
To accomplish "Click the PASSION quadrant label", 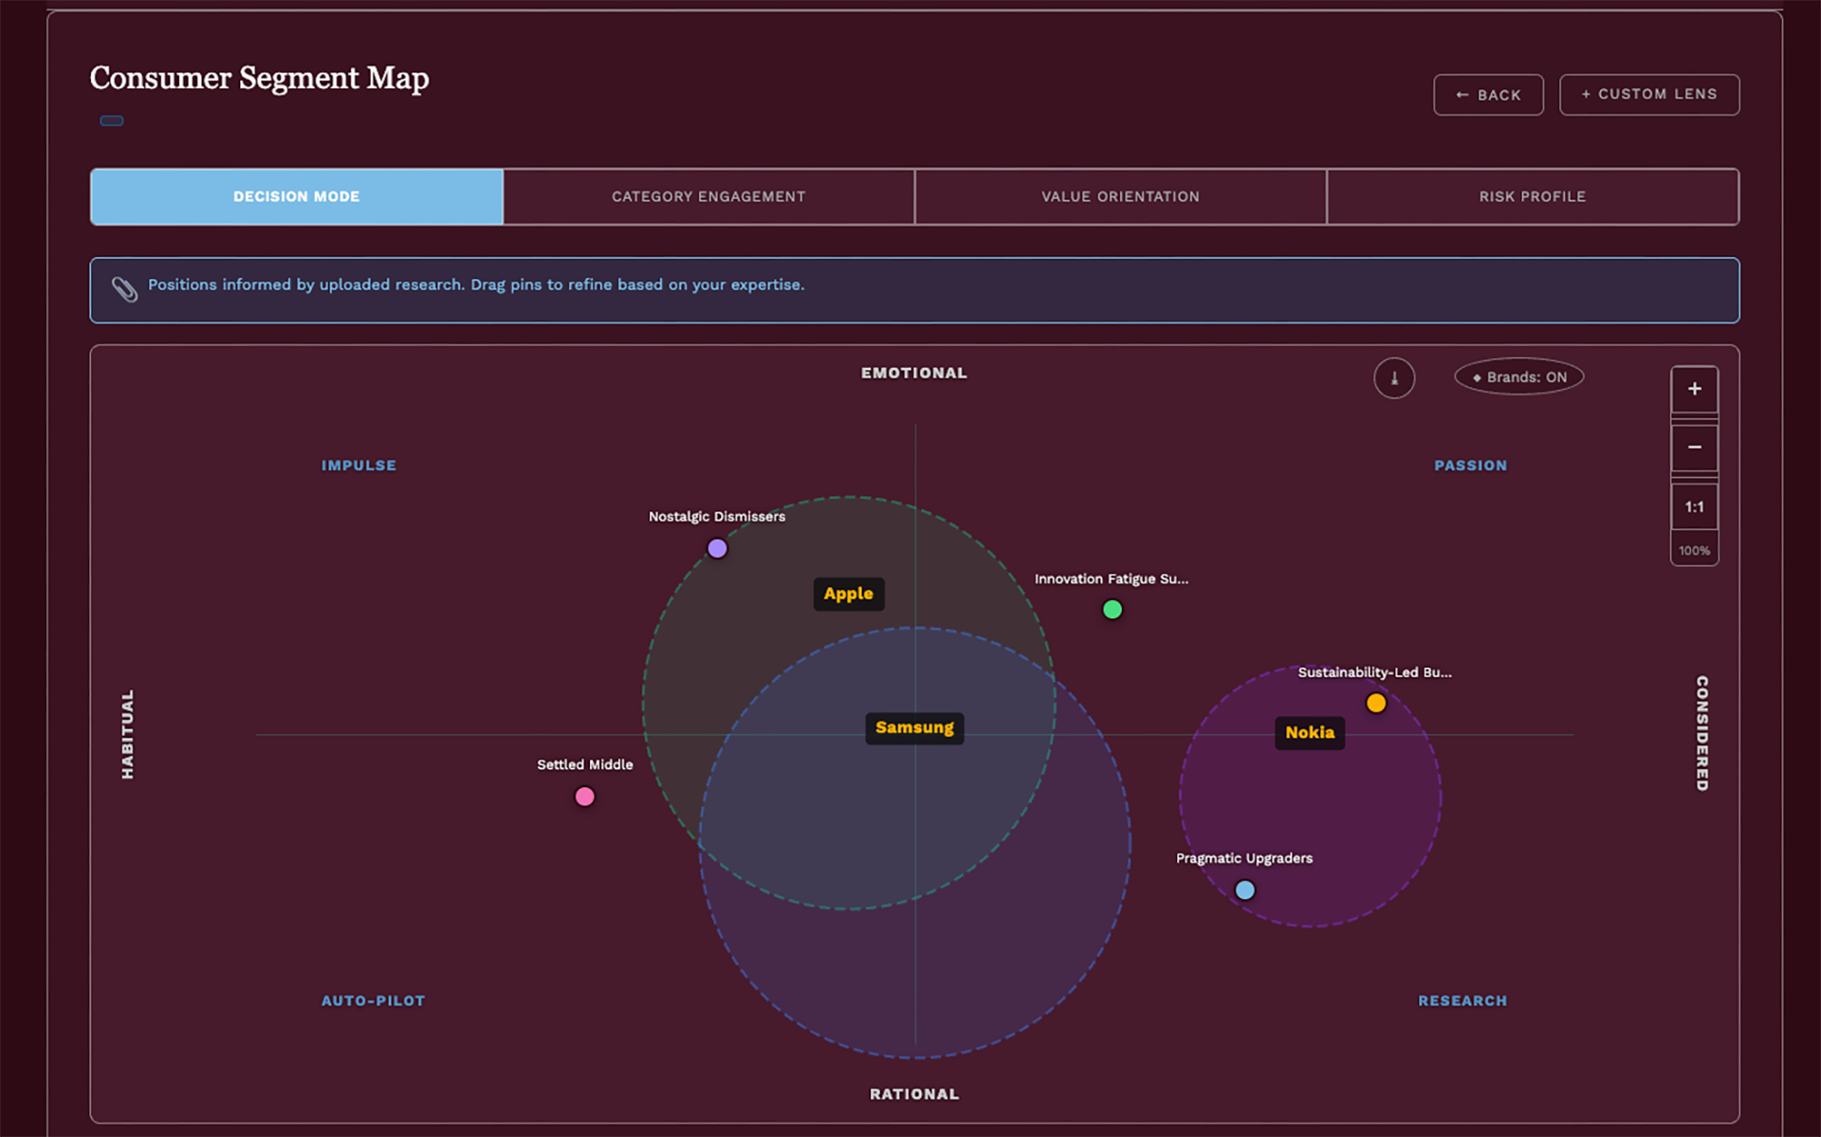I will [1470, 466].
